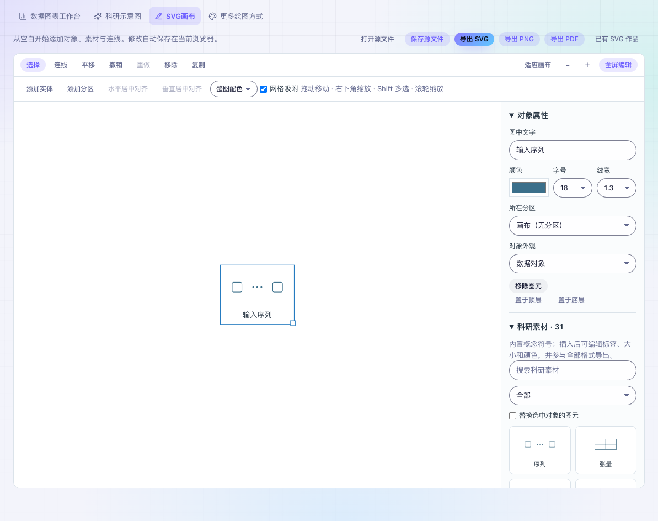Collapse the 对象属性 section
Screen dimensions: 658x521
(529, 115)
